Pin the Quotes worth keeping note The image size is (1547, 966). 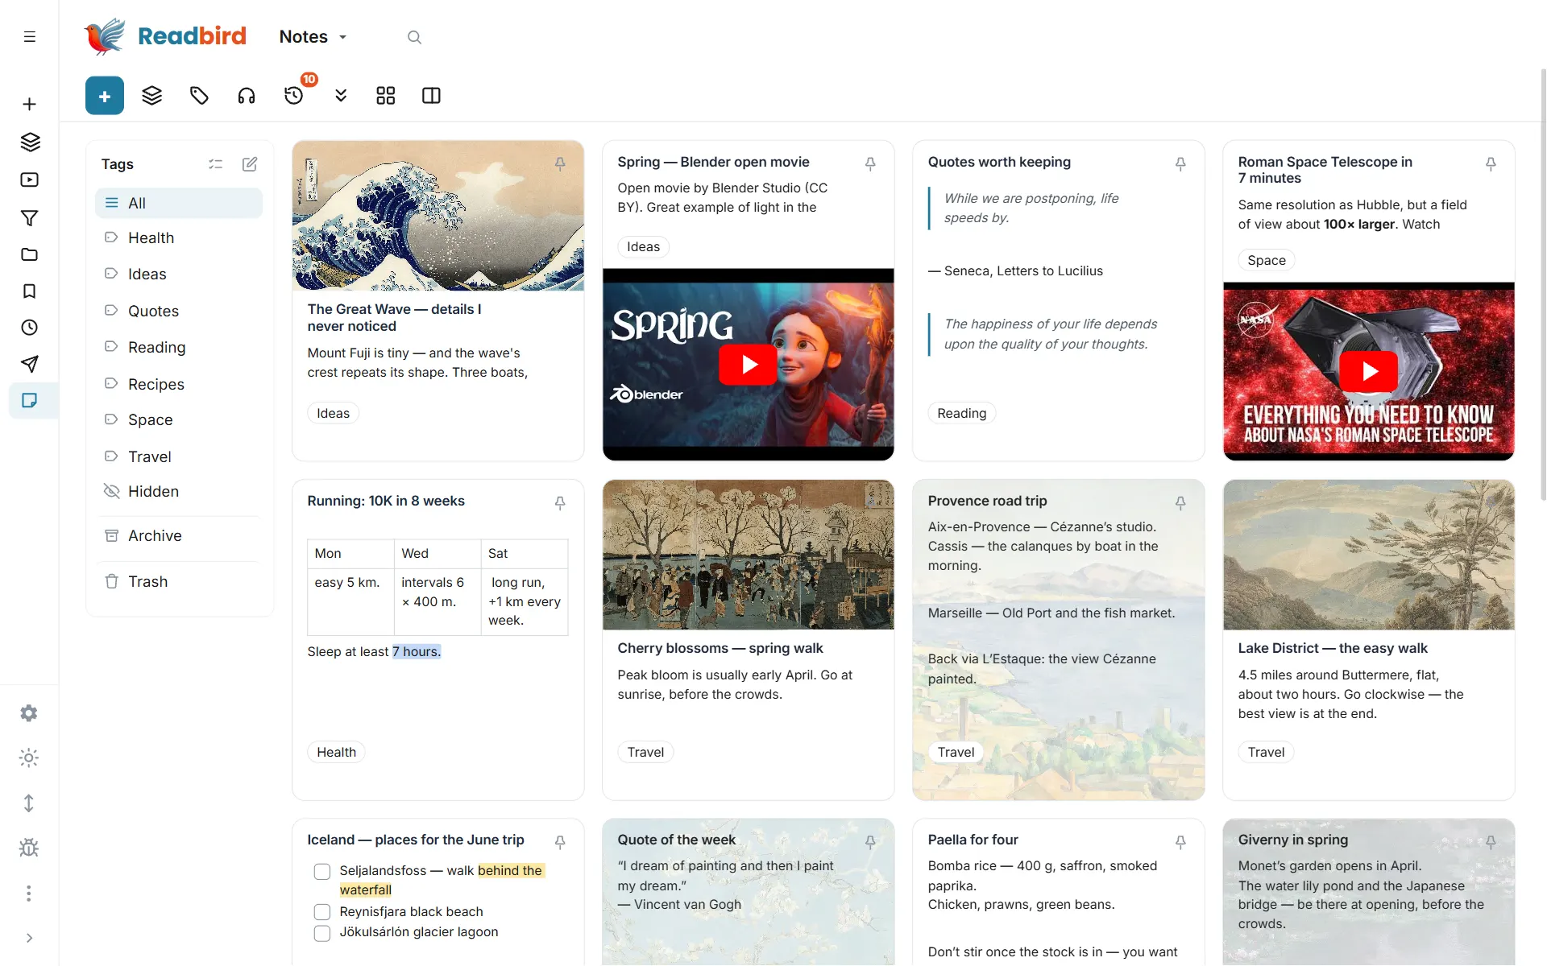(1180, 164)
